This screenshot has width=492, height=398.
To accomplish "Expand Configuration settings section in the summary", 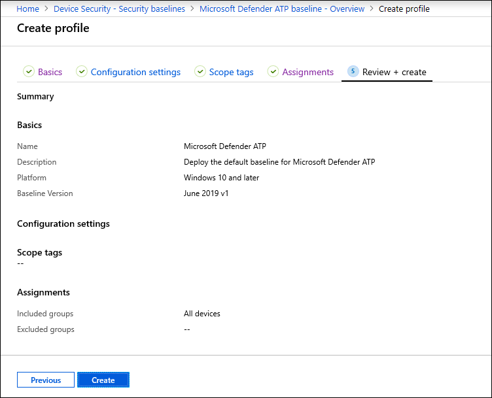I will click(x=63, y=224).
